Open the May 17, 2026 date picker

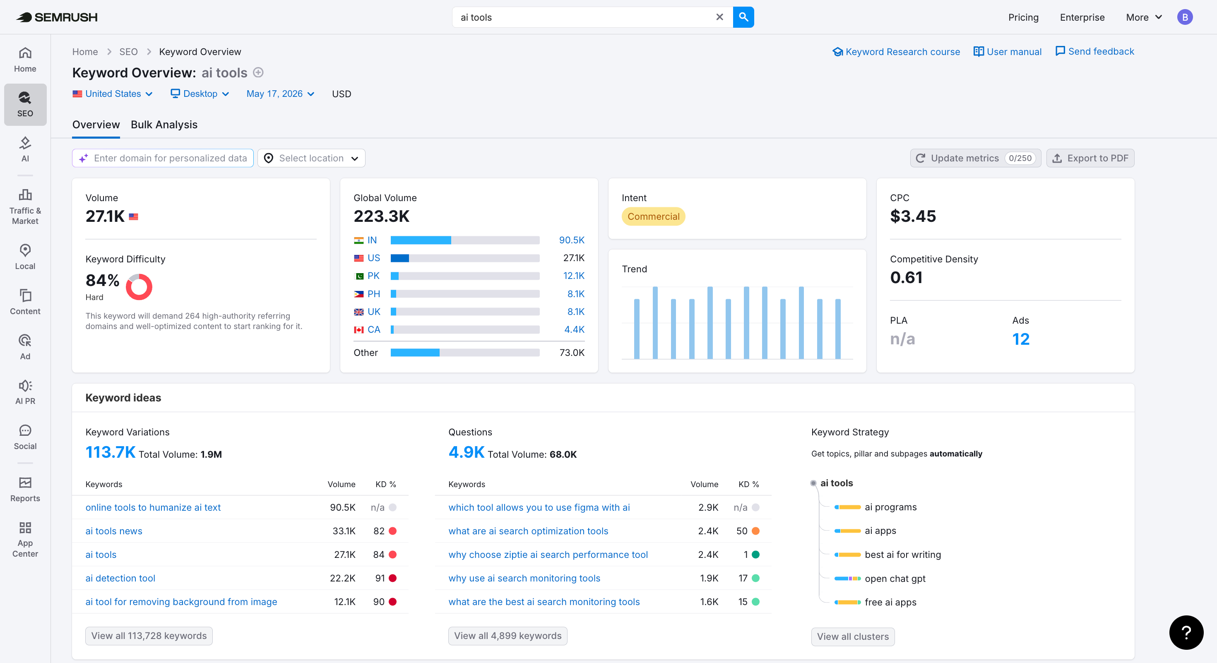pyautogui.click(x=280, y=94)
